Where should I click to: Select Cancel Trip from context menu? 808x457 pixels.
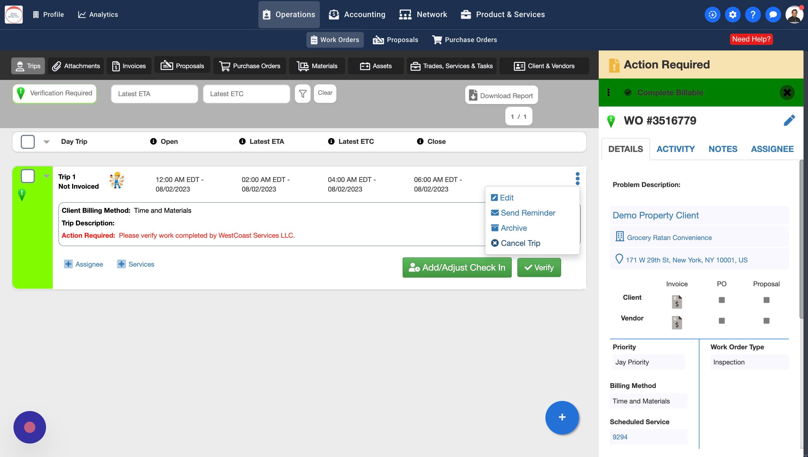tap(520, 243)
